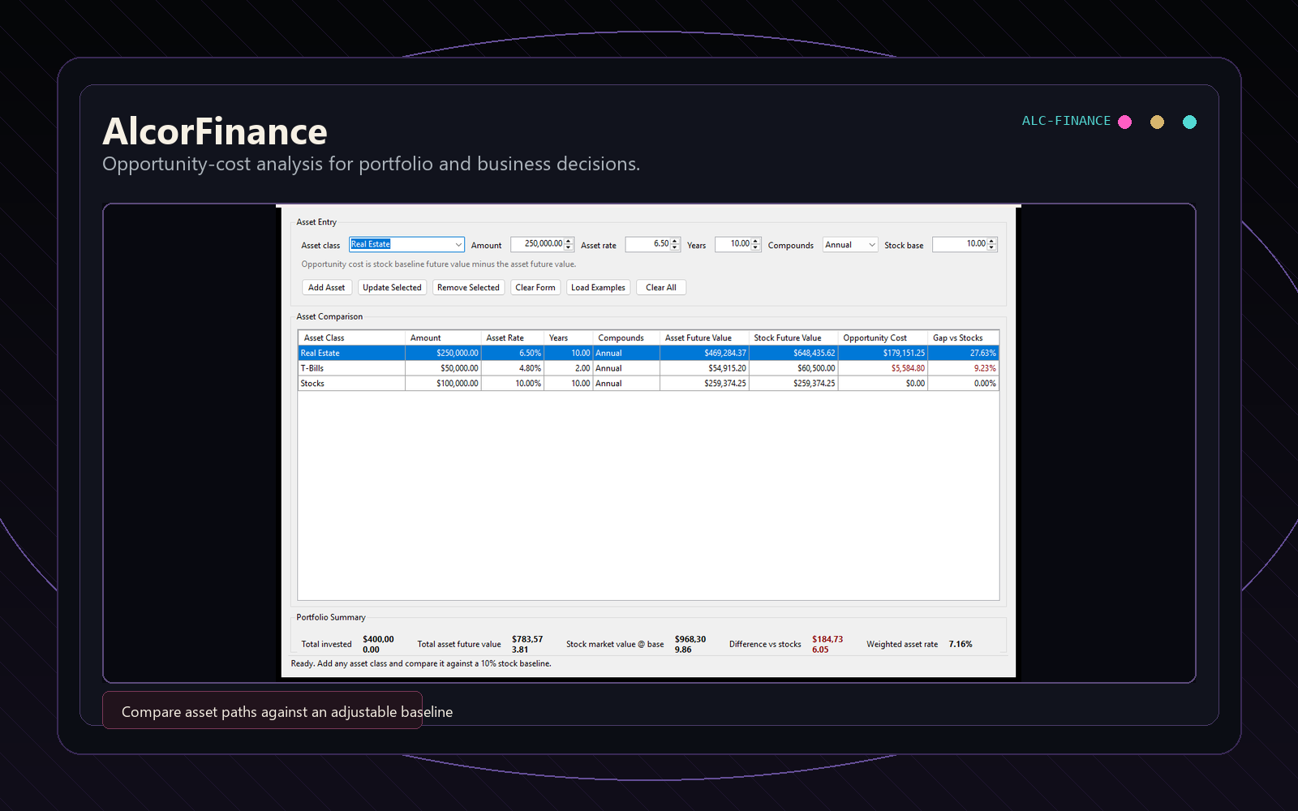1298x811 pixels.
Task: Click the Years input field
Action: pos(733,244)
